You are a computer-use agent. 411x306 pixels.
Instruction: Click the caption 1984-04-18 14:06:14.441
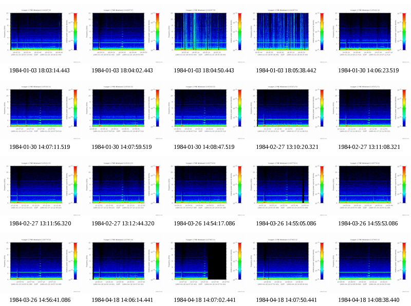(122, 300)
